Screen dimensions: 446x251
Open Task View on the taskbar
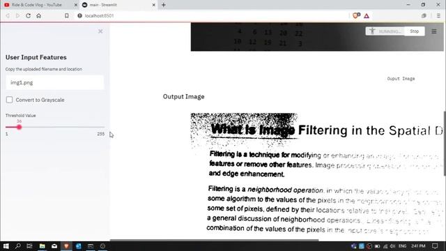click(29, 246)
